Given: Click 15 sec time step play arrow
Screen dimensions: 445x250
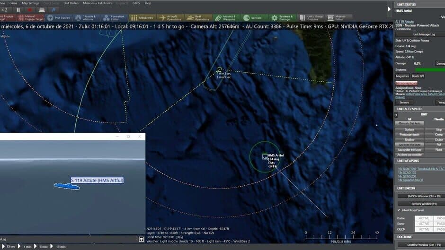Looking at the screenshot, I should point(3,246).
